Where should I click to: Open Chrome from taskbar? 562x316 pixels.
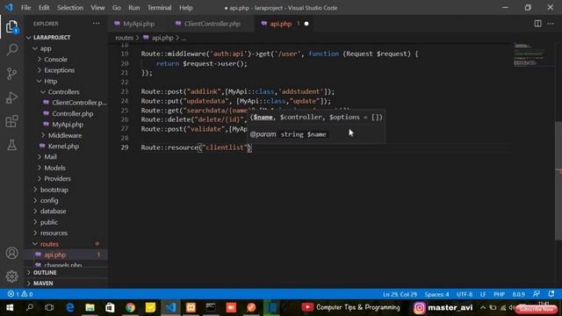(x=130, y=307)
